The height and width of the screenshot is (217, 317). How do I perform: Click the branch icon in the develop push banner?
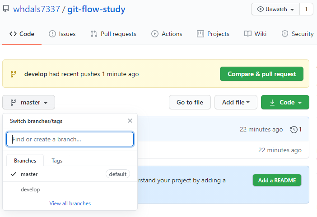(14, 74)
